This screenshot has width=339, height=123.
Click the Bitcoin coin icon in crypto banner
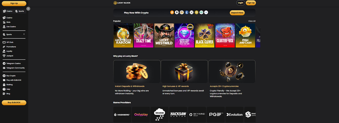coord(172,13)
